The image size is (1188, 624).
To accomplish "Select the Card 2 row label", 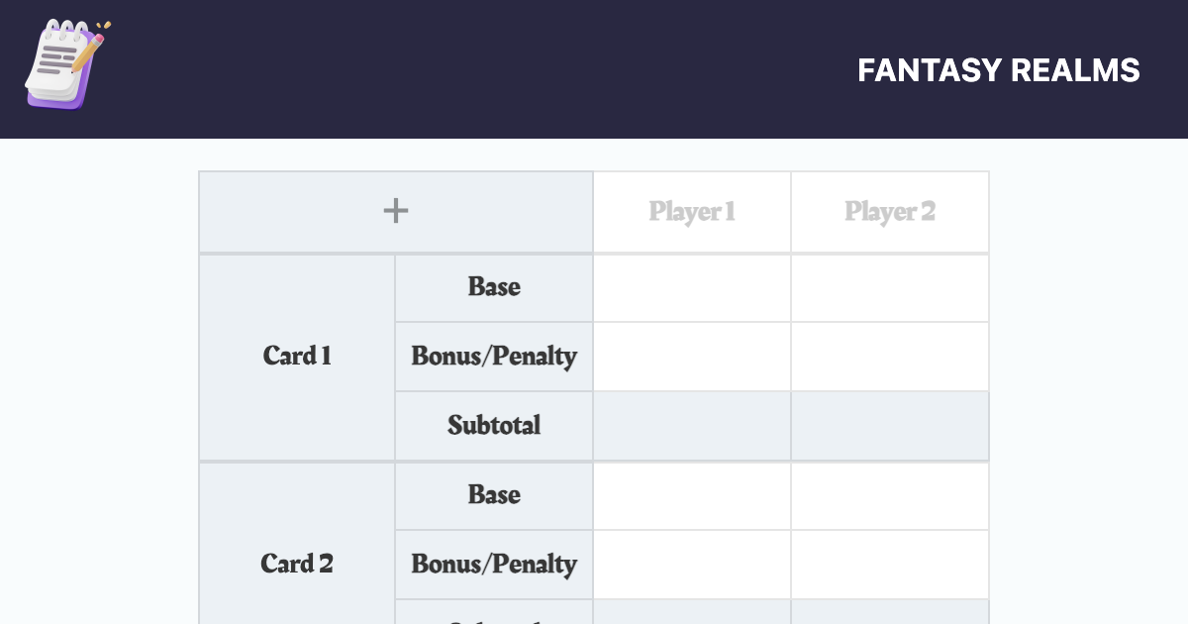I will [x=296, y=564].
